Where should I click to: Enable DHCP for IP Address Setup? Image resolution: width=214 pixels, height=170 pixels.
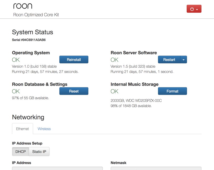point(20,152)
